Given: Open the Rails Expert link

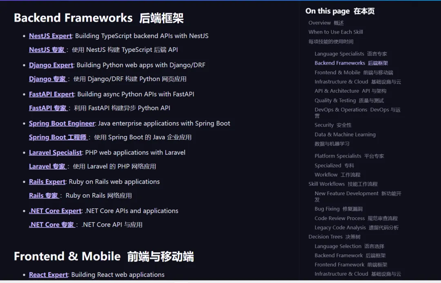Looking at the screenshot, I should tap(47, 182).
